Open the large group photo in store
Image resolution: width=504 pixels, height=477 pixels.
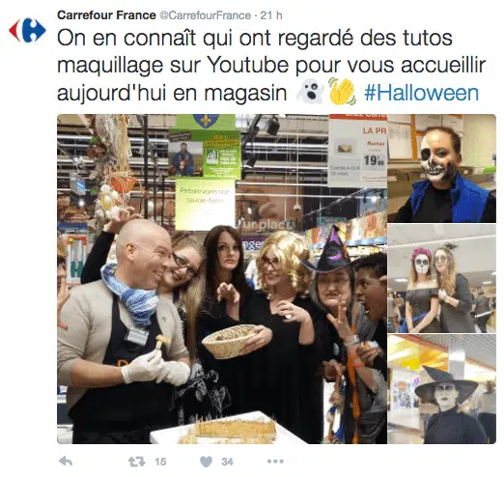coord(222,279)
